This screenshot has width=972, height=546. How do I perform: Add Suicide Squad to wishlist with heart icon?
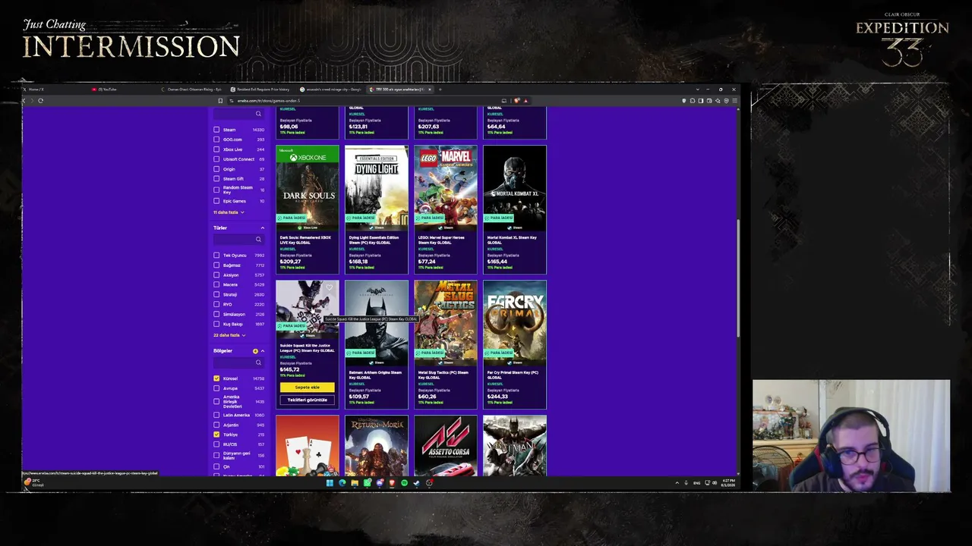point(330,287)
